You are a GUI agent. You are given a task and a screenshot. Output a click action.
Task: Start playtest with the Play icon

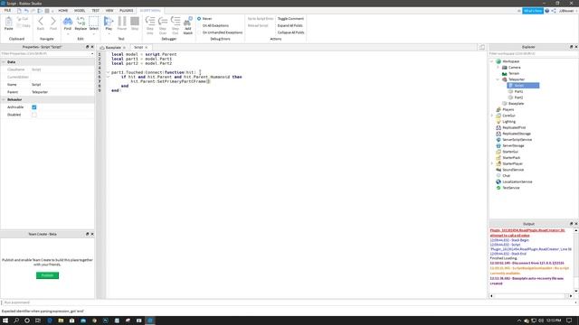(x=109, y=21)
